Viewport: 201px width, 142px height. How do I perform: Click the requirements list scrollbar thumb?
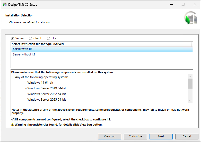pyautogui.click(x=190, y=83)
